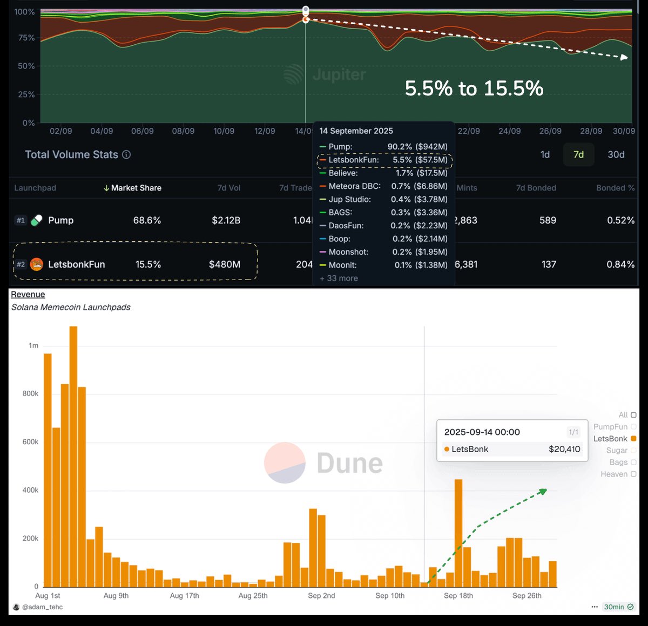This screenshot has width=648, height=626.
Task: Click LetsbonkFun's $480M 7d volume cell
Action: click(225, 264)
